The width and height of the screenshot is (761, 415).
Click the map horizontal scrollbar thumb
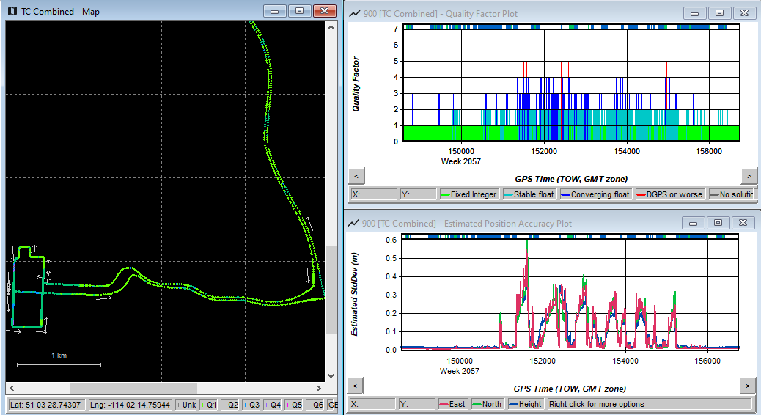133,388
